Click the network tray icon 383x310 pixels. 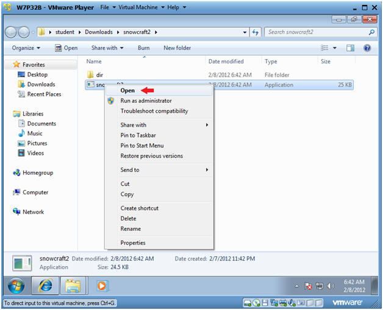pos(320,286)
